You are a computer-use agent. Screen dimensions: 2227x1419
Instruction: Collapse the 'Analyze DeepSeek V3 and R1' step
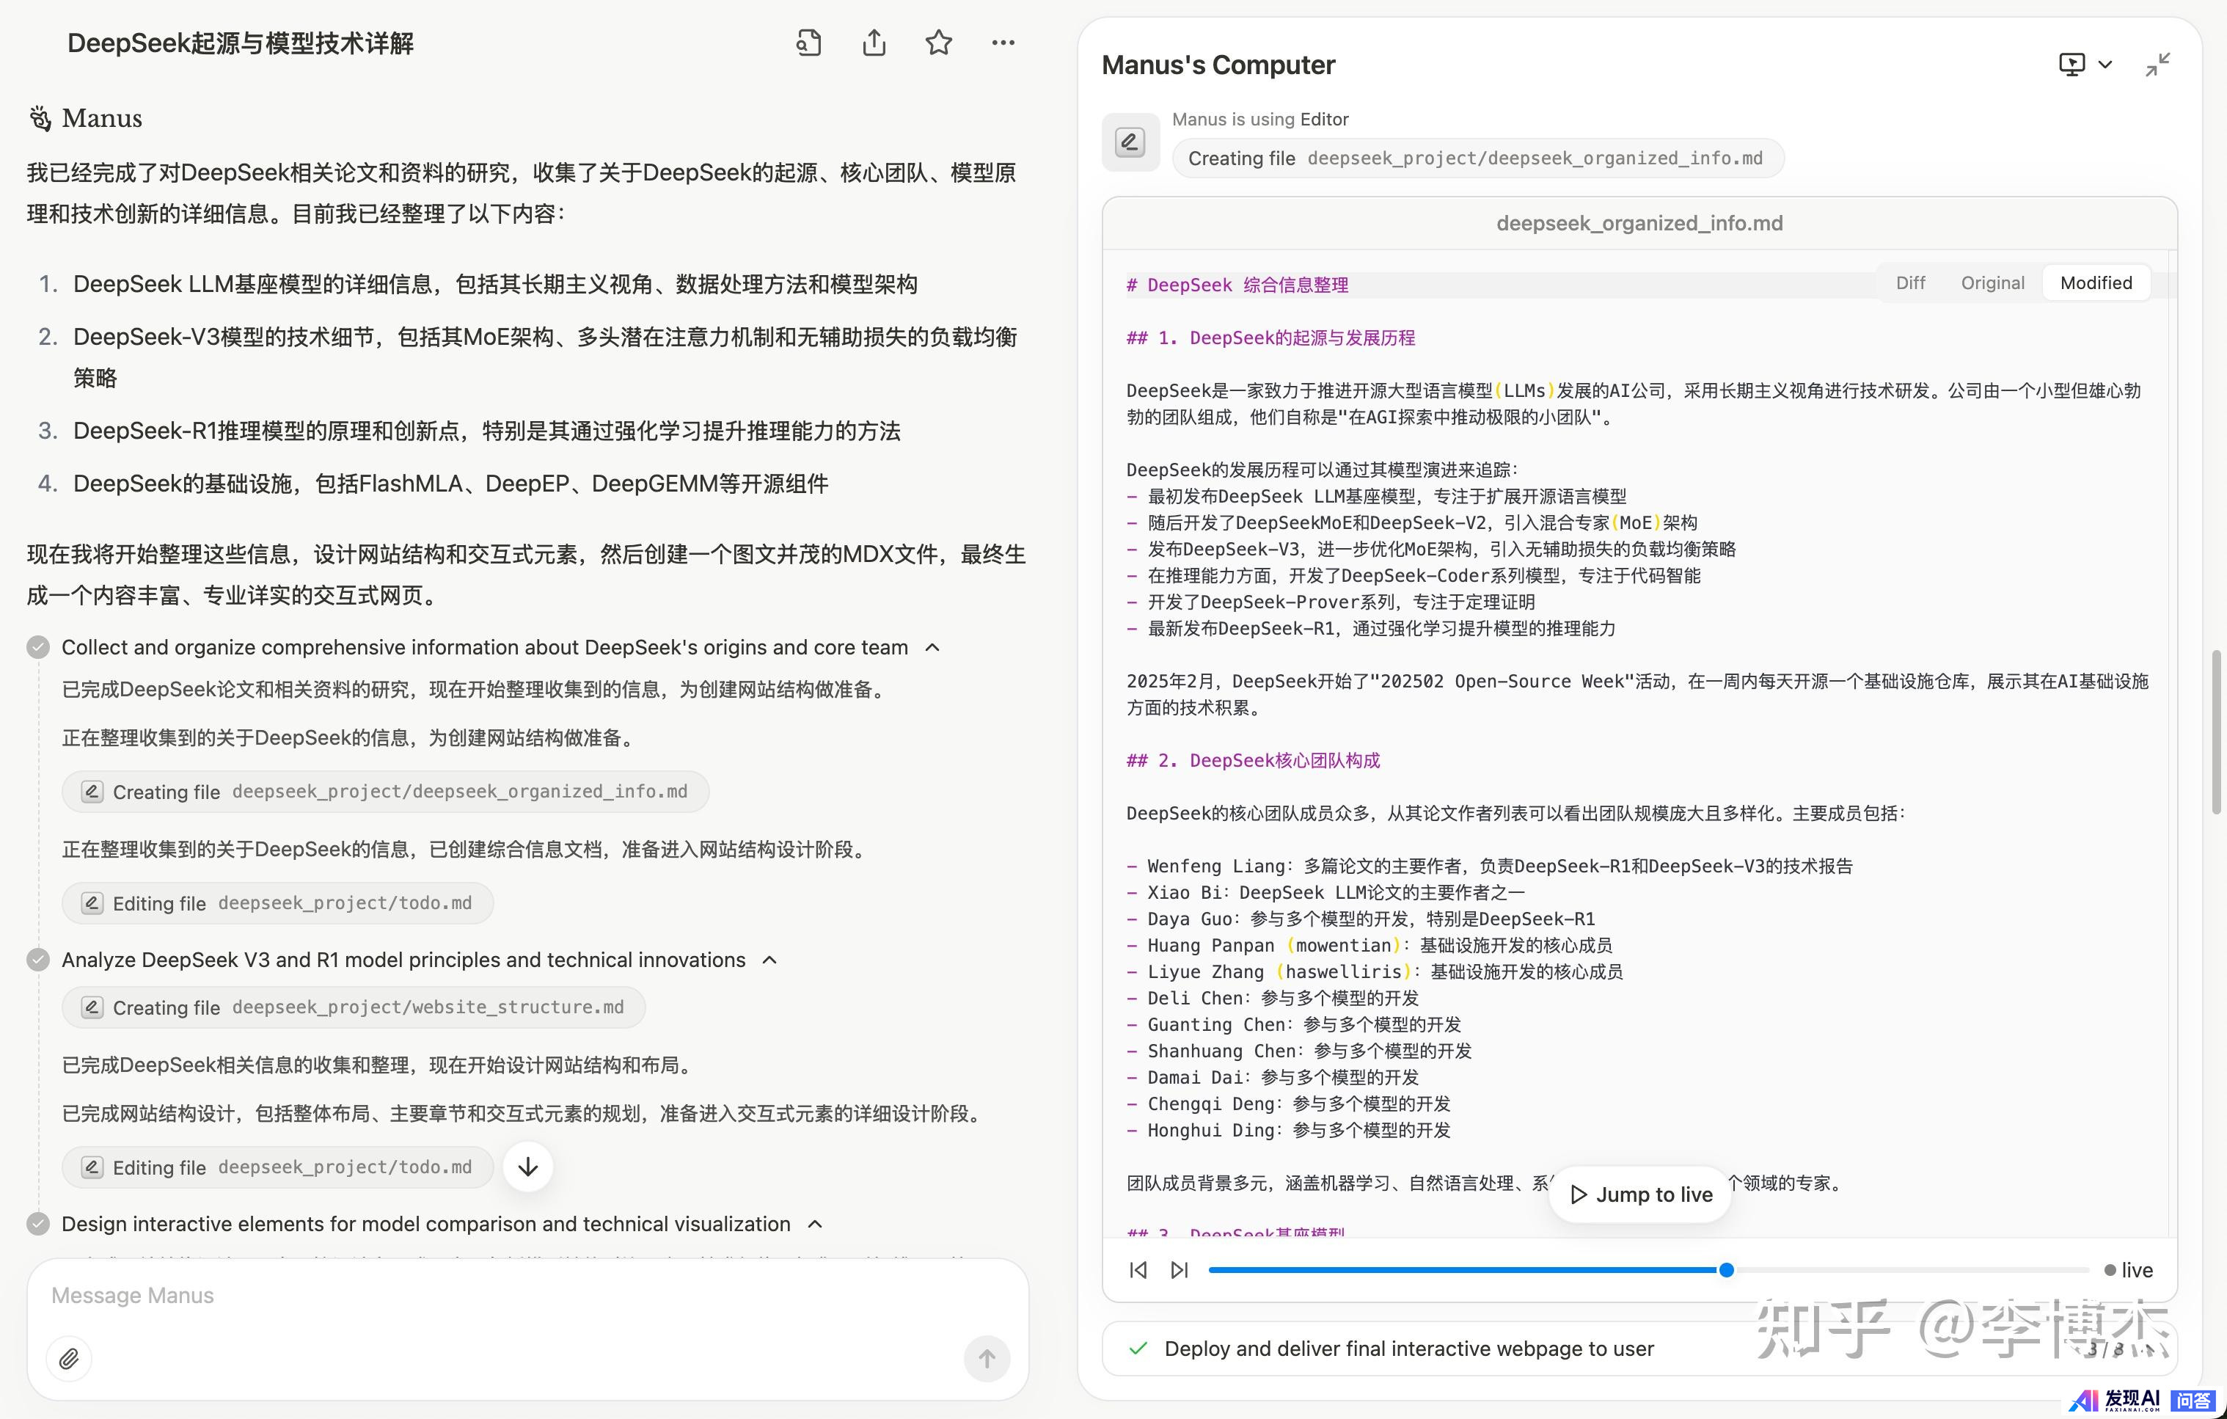click(x=769, y=960)
